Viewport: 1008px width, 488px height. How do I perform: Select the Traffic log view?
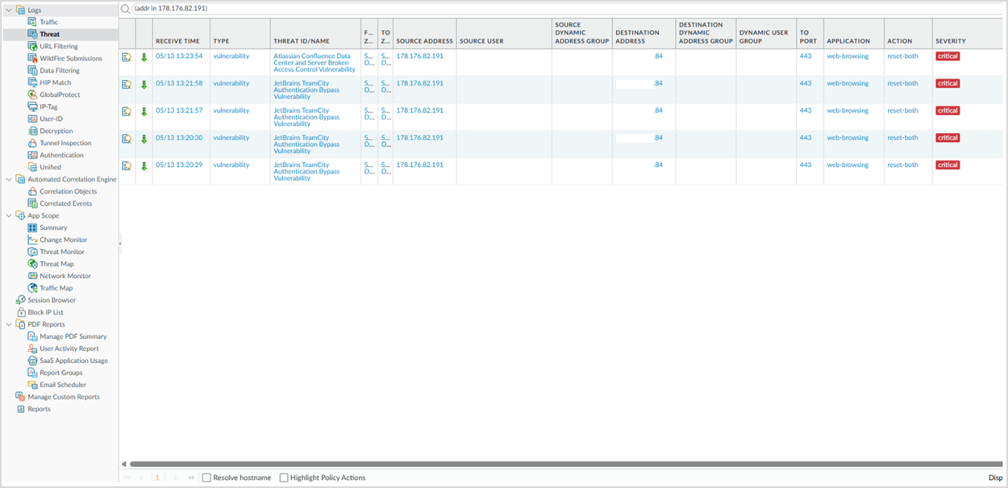point(49,22)
